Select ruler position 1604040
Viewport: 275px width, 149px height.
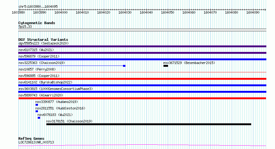146,12
